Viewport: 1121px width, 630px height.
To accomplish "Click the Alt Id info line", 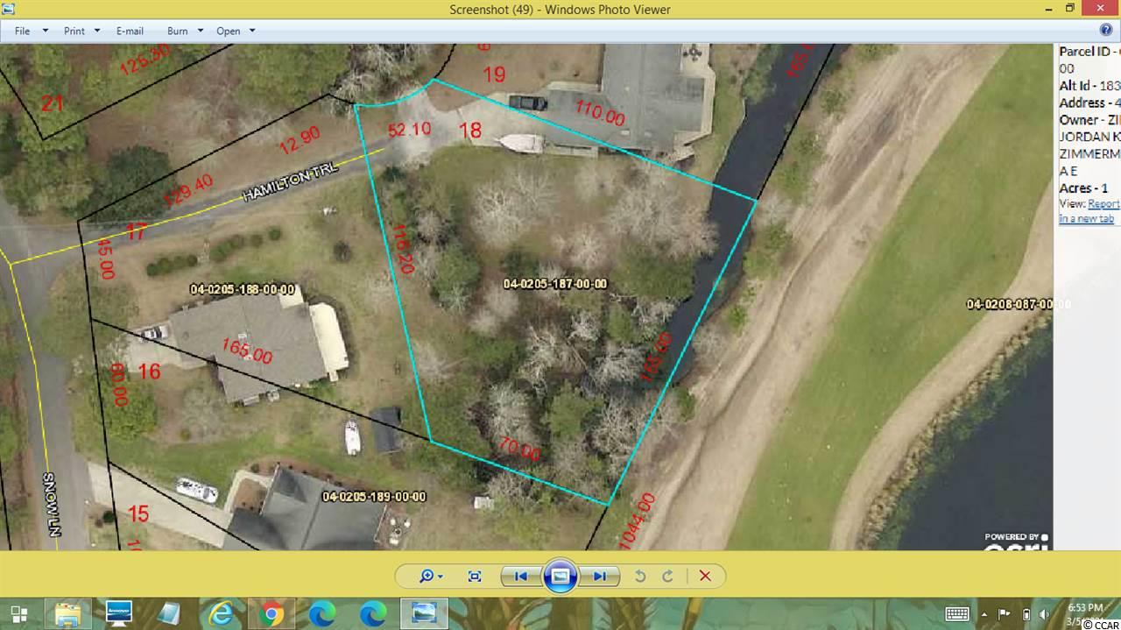I will [x=1089, y=85].
